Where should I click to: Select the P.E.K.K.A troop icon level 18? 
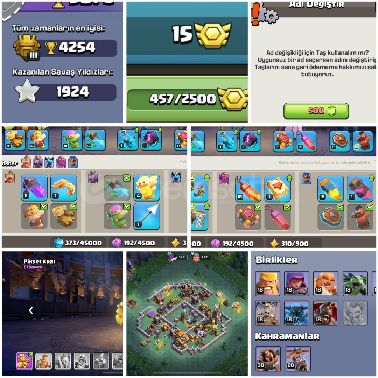pos(296,313)
